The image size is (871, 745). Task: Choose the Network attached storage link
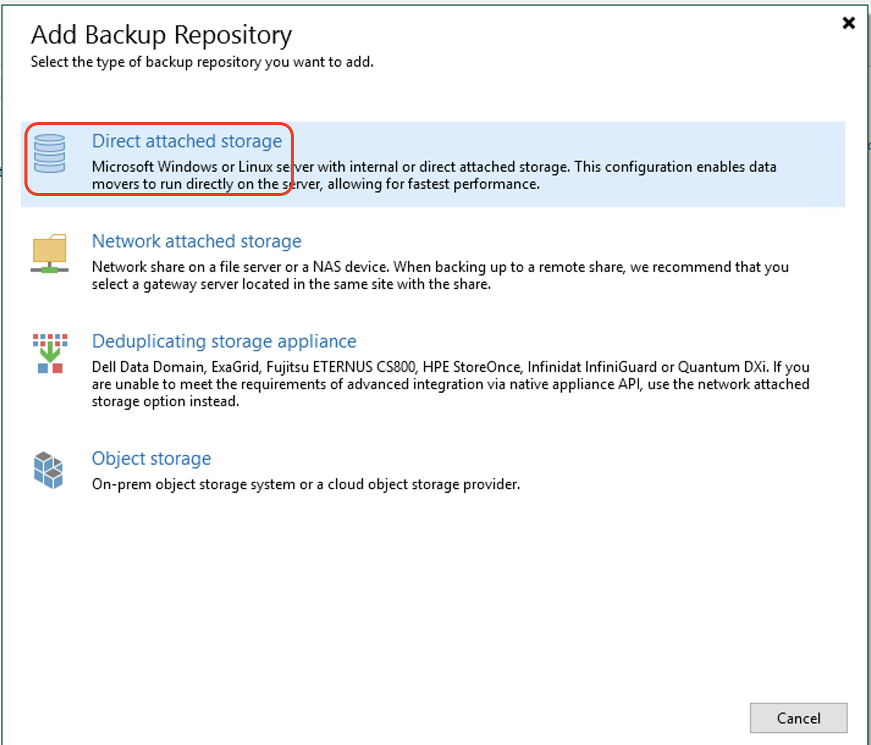coord(197,241)
